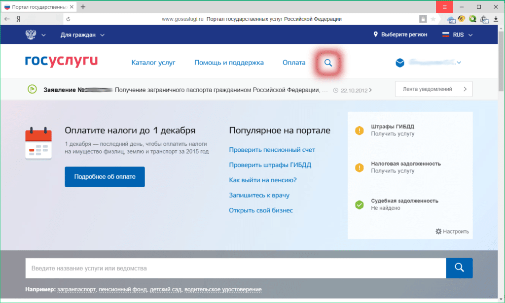Open Открыть свой бизнес link
The height and width of the screenshot is (303, 505).
[x=261, y=210]
